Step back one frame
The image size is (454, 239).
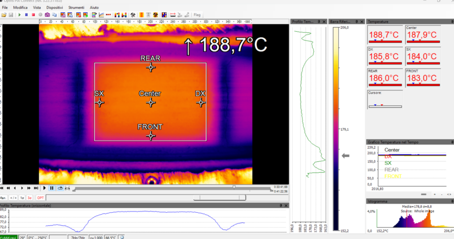[15, 188]
